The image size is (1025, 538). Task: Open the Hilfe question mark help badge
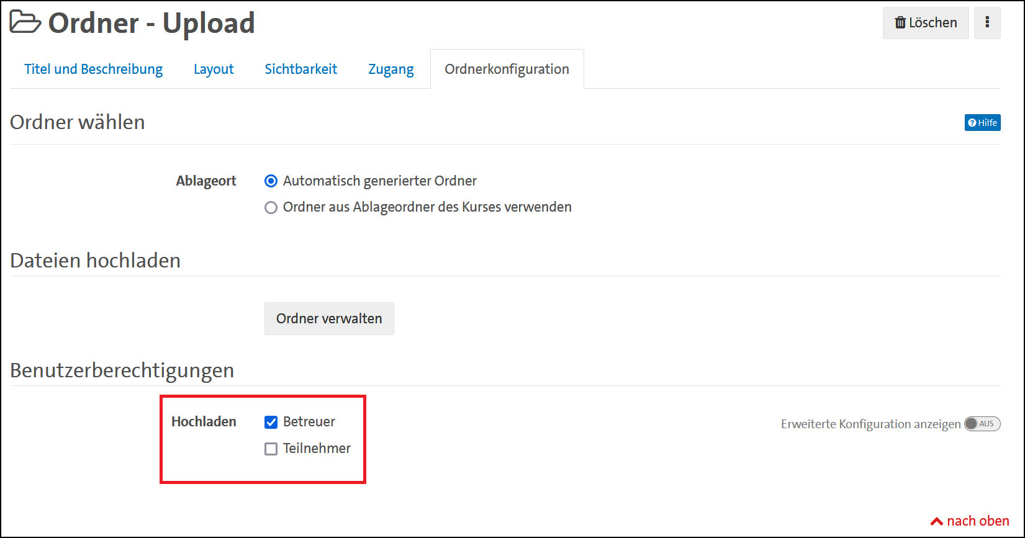point(982,123)
